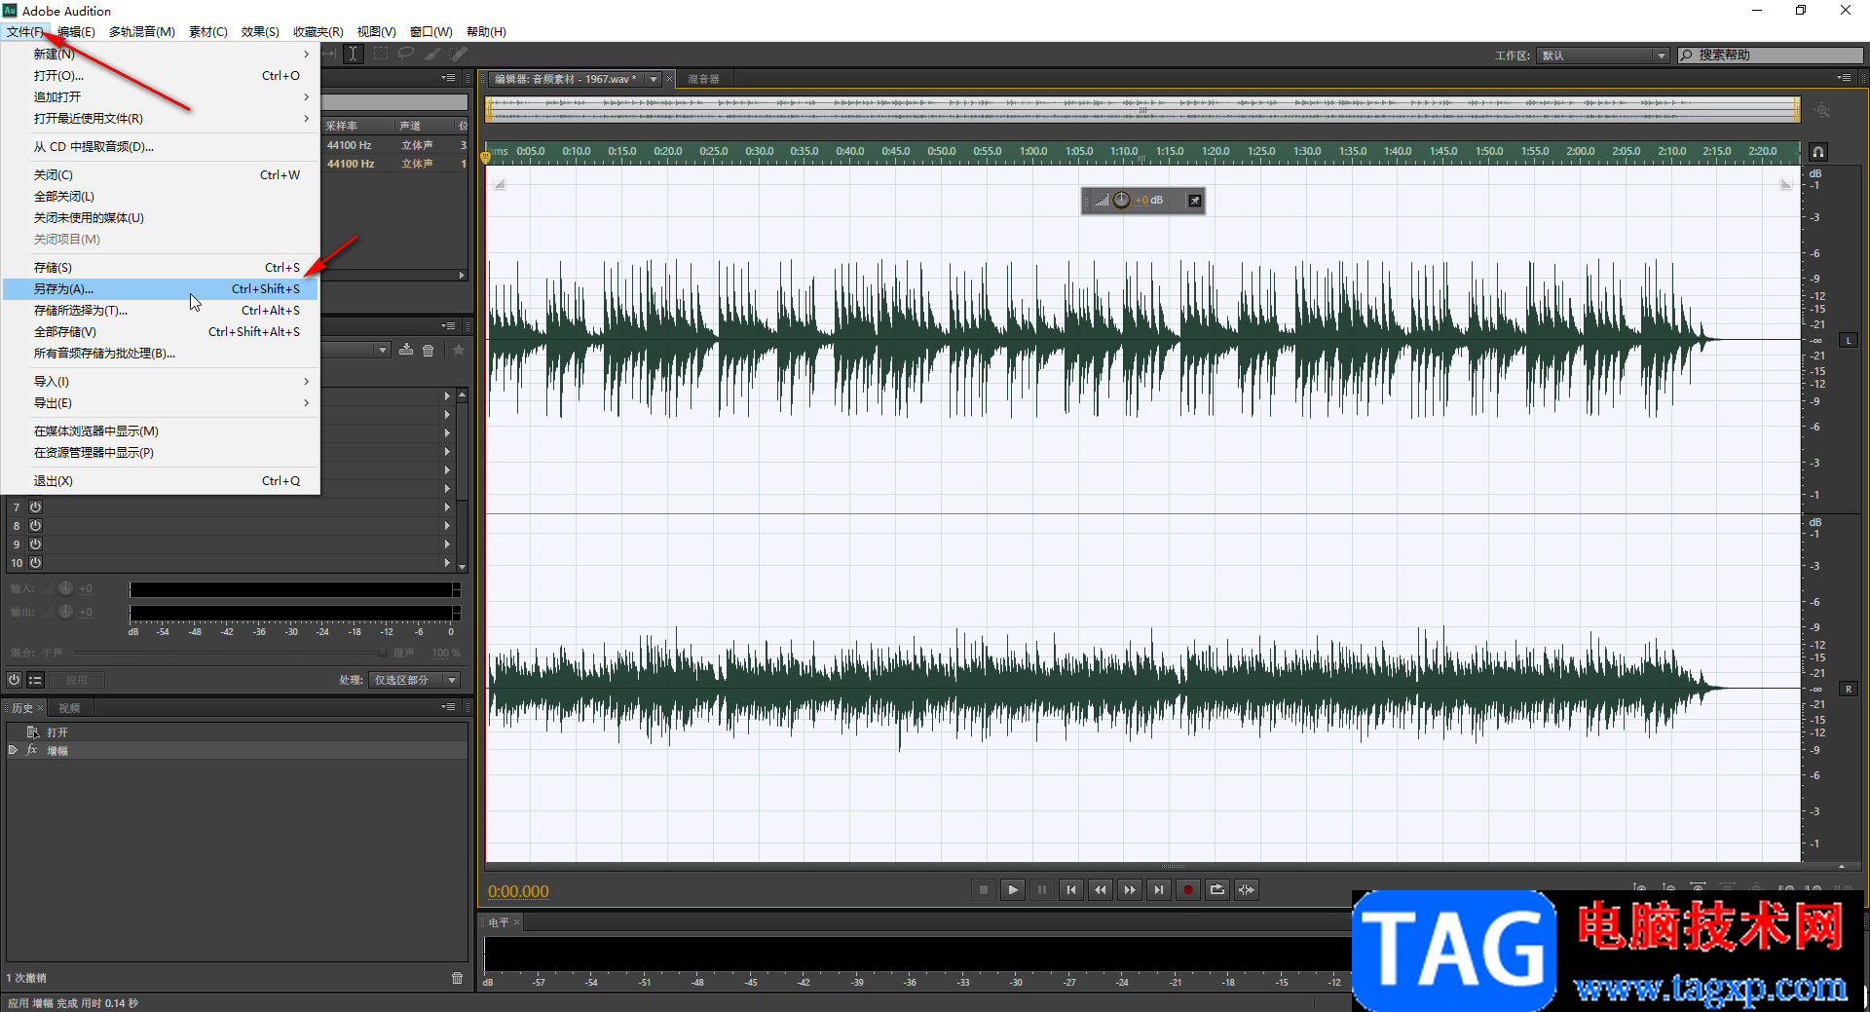Select the Amplify history entry
Viewport: 1870px width, 1012px height.
pyautogui.click(x=237, y=750)
